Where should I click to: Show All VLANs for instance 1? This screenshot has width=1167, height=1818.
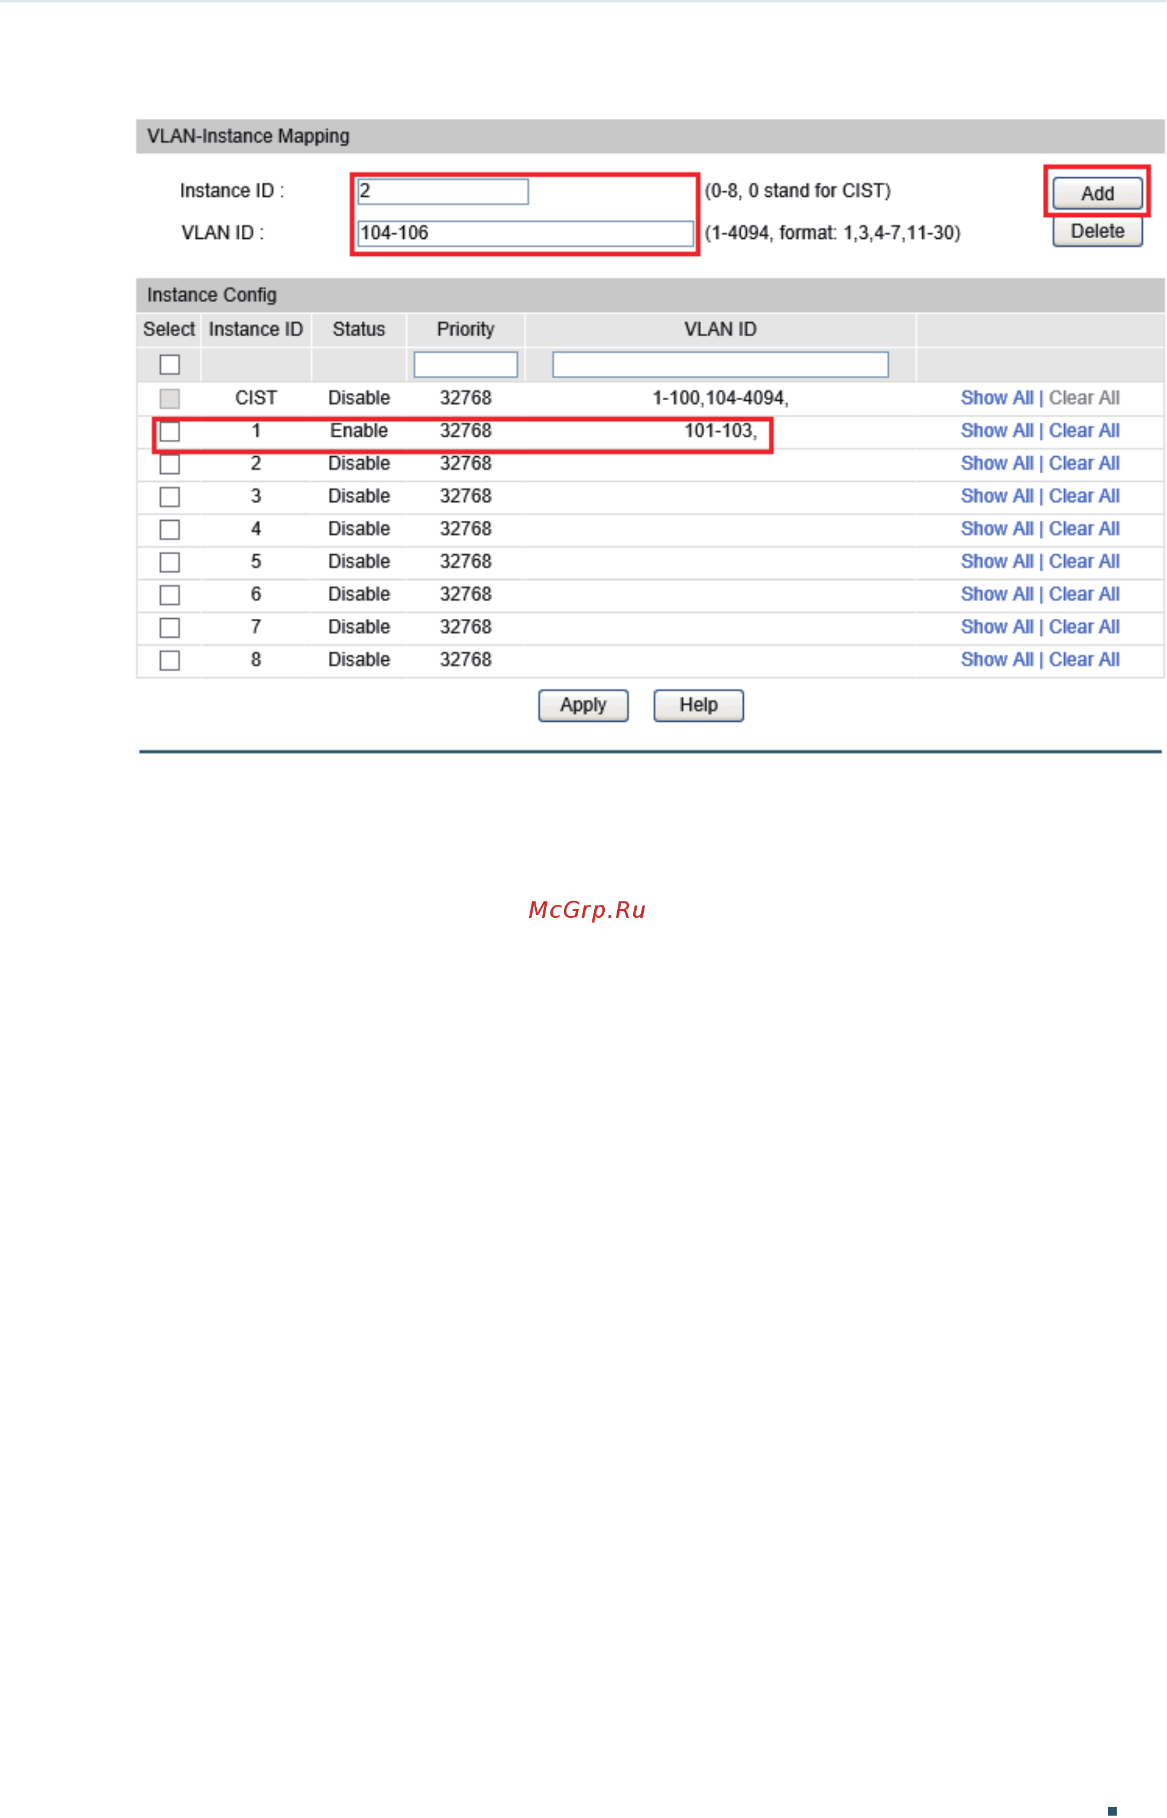click(x=997, y=430)
